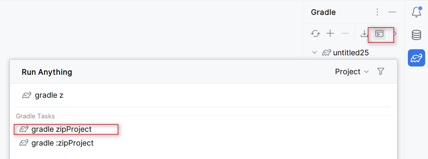This screenshot has height=159, width=428.
Task: Click the Run Anything title
Action: (47, 72)
